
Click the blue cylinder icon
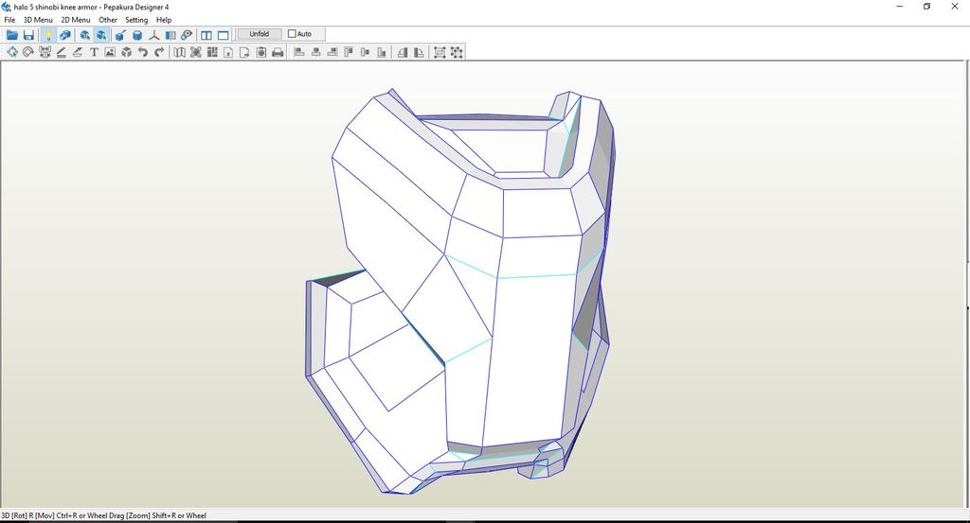[137, 35]
